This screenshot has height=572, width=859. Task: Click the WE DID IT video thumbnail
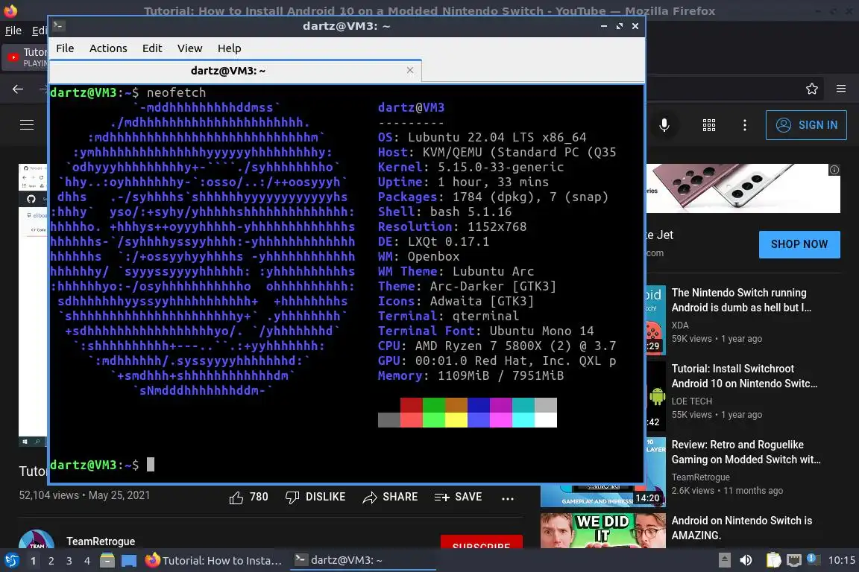point(603,530)
